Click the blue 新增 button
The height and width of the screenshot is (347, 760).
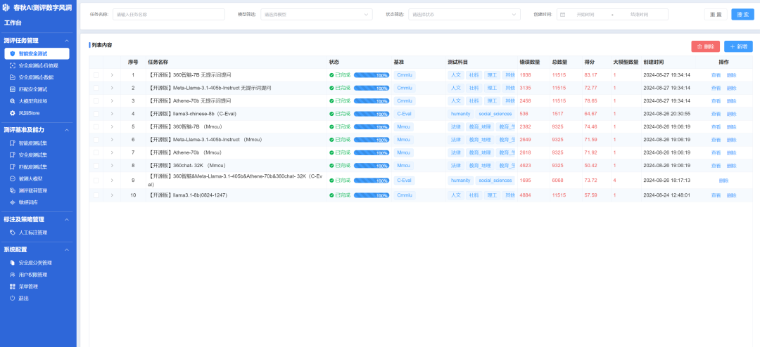(738, 46)
